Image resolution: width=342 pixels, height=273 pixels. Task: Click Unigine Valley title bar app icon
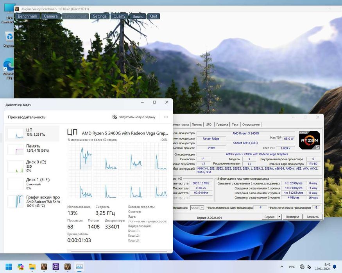[17, 9]
